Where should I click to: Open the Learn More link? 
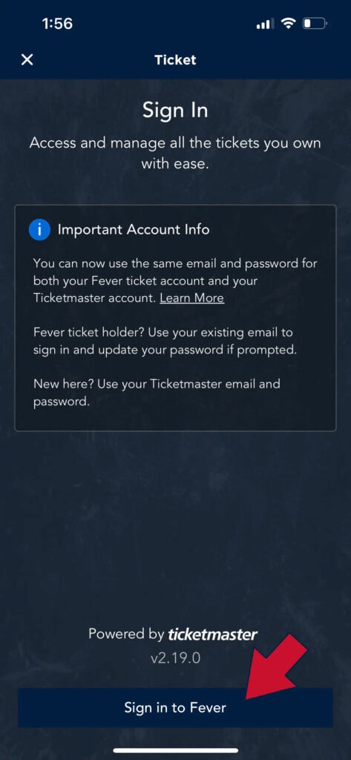(x=192, y=298)
